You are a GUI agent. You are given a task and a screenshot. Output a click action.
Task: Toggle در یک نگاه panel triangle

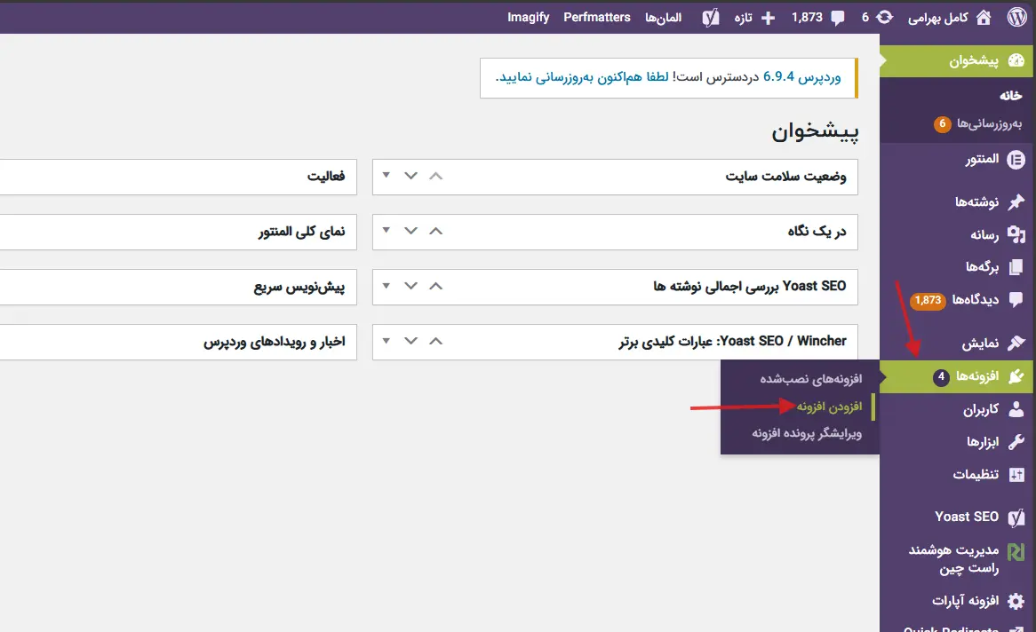coord(386,231)
